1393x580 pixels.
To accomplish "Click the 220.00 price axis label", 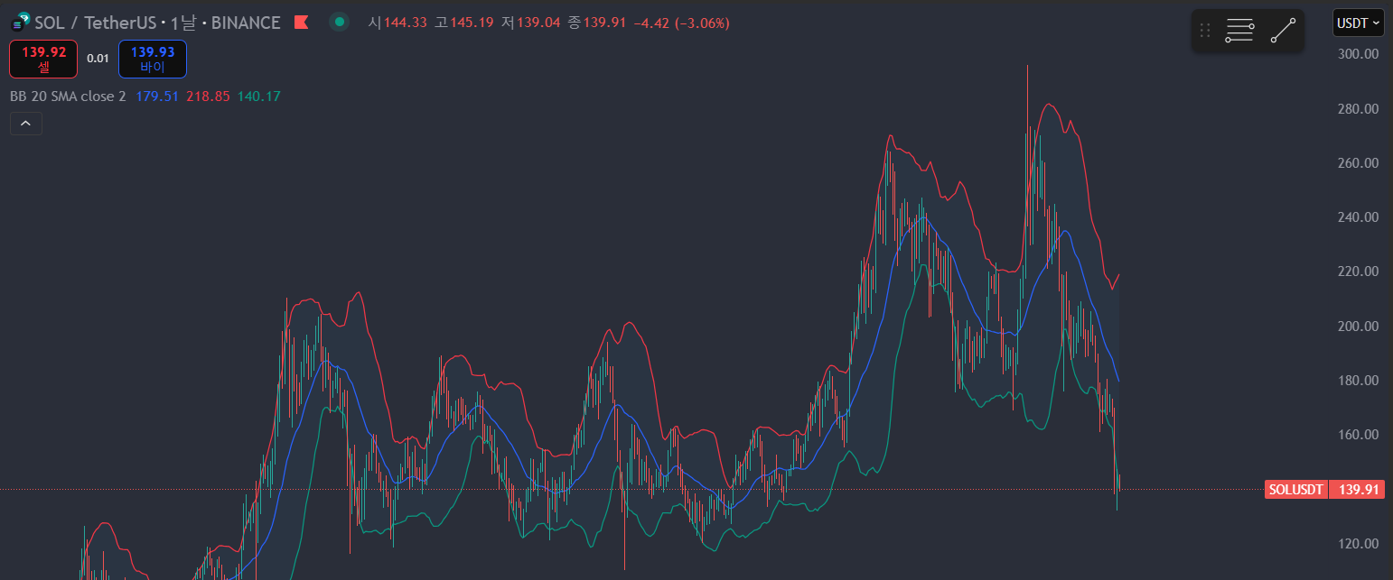I will pos(1358,272).
